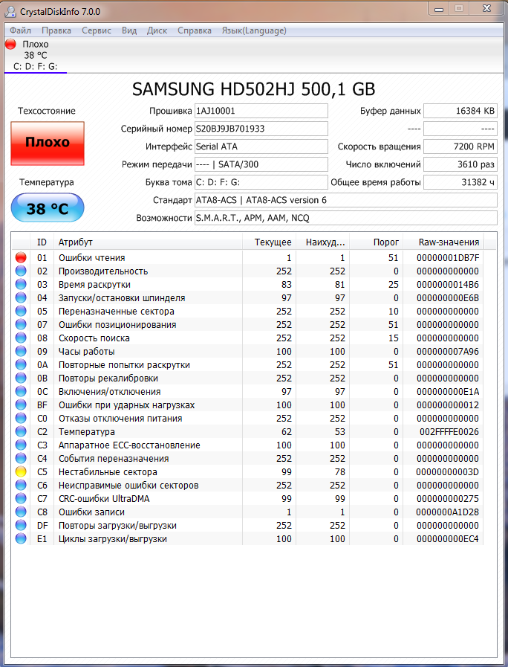
Task: Open the Сервис menu
Action: [x=97, y=30]
